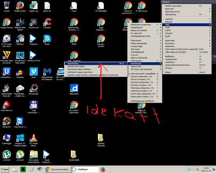The height and width of the screenshot is (173, 216).
Task: Choose Videótároló mappa beállítása menu entry
Action: click(x=96, y=69)
